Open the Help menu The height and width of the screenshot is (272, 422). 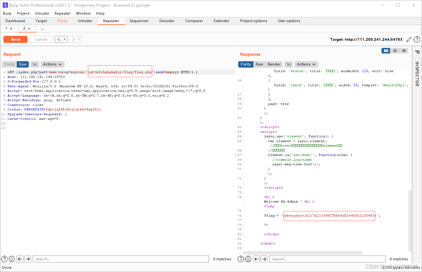(100, 13)
